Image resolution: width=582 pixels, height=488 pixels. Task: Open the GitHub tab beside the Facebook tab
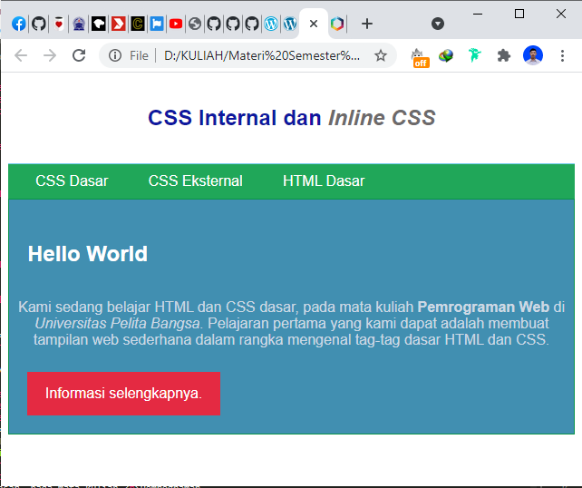click(x=39, y=24)
